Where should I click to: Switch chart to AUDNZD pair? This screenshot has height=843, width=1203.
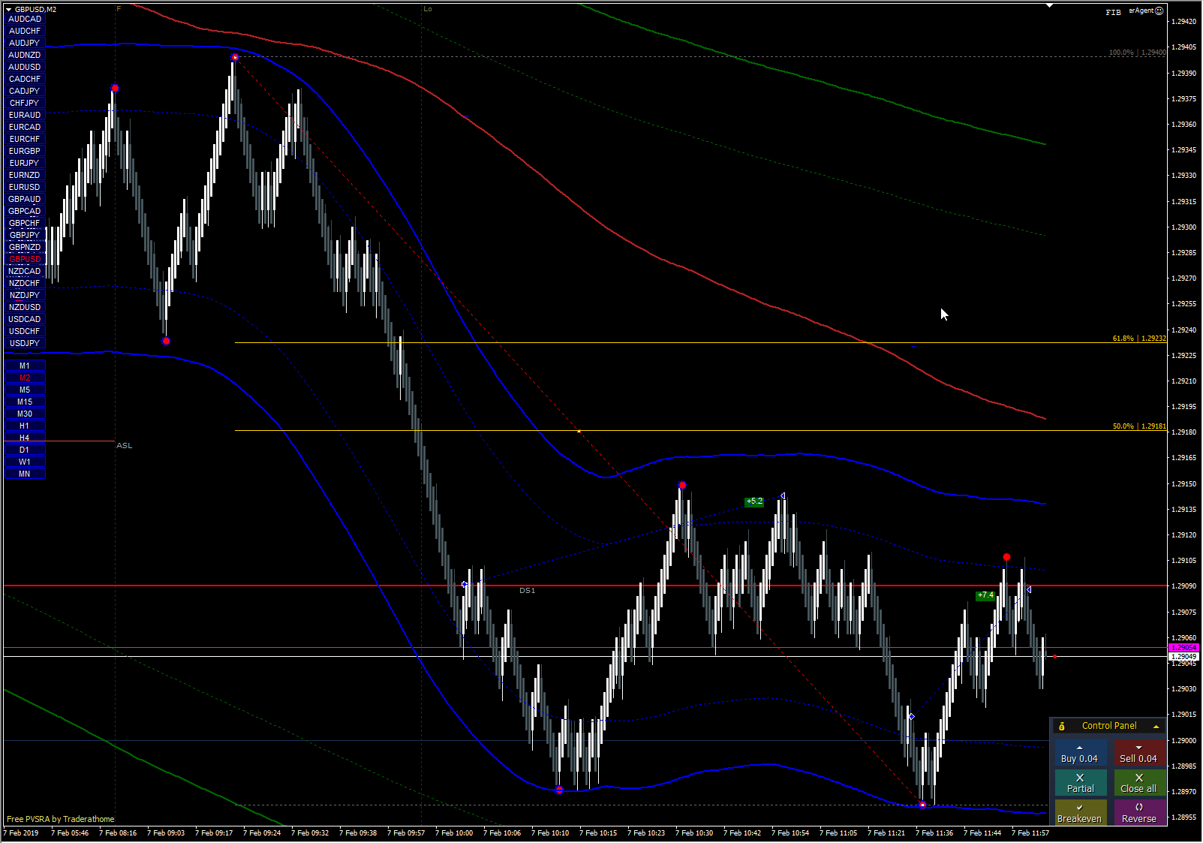click(x=25, y=55)
